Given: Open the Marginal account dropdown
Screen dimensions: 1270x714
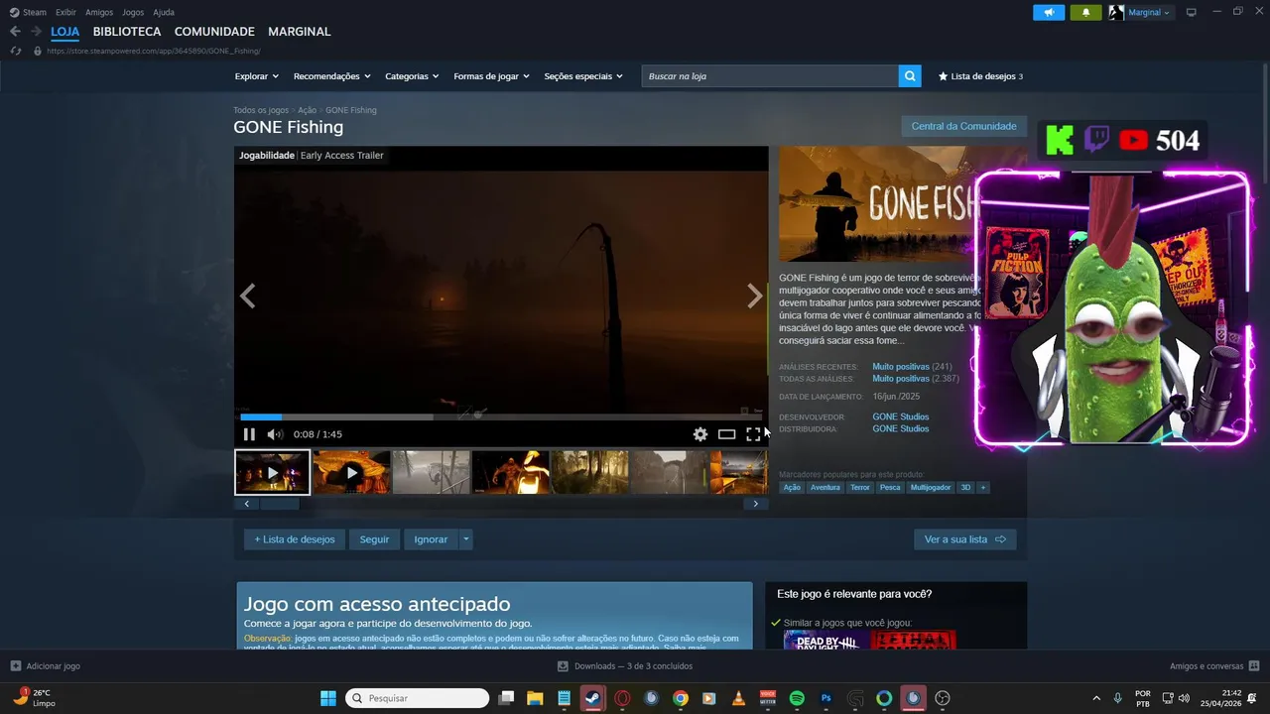Looking at the screenshot, I should (x=1150, y=13).
